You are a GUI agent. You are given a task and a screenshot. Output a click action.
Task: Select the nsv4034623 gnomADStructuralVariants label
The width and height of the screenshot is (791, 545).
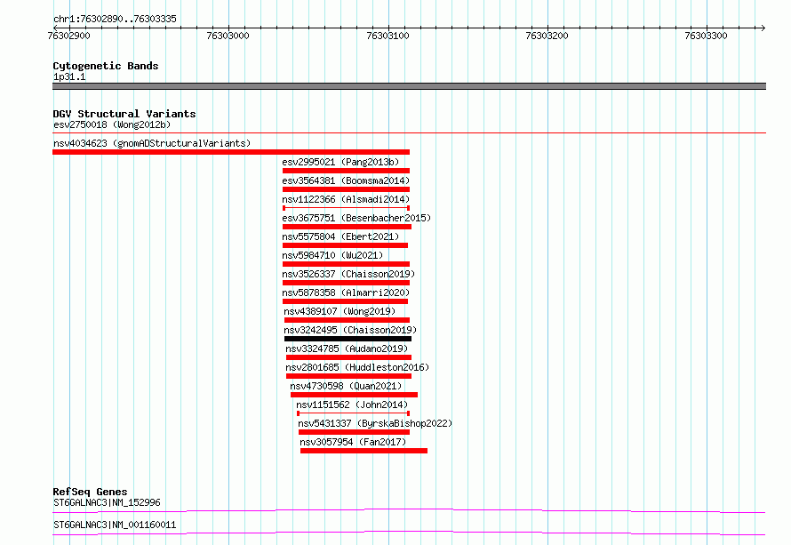pyautogui.click(x=152, y=143)
